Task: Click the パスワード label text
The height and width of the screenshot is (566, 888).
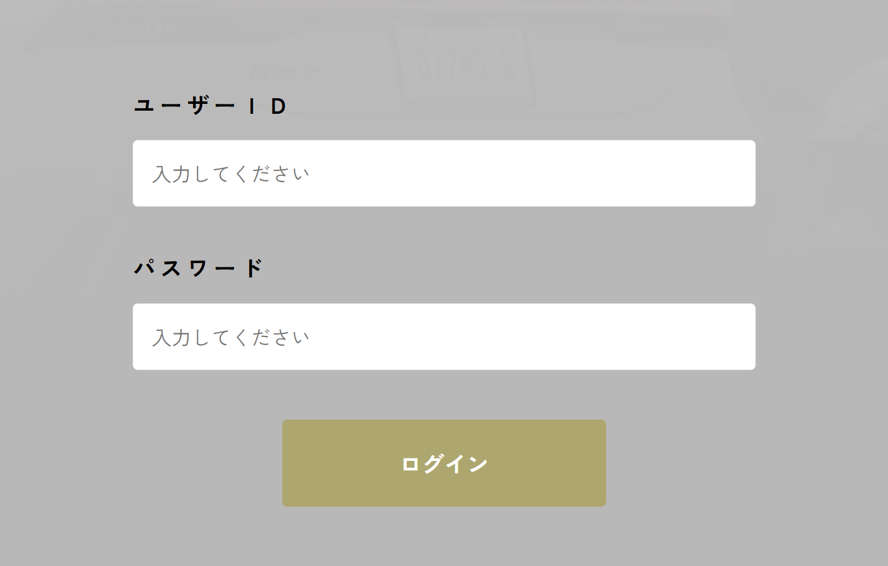Action: click(199, 269)
